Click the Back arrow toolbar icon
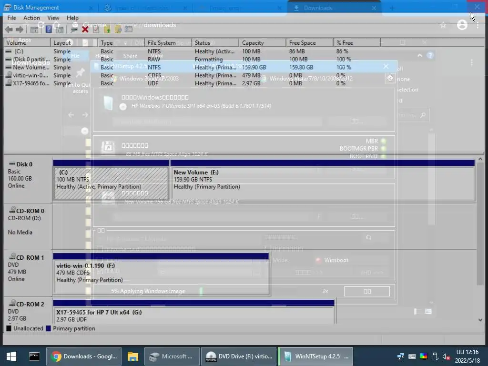 [x=9, y=30]
